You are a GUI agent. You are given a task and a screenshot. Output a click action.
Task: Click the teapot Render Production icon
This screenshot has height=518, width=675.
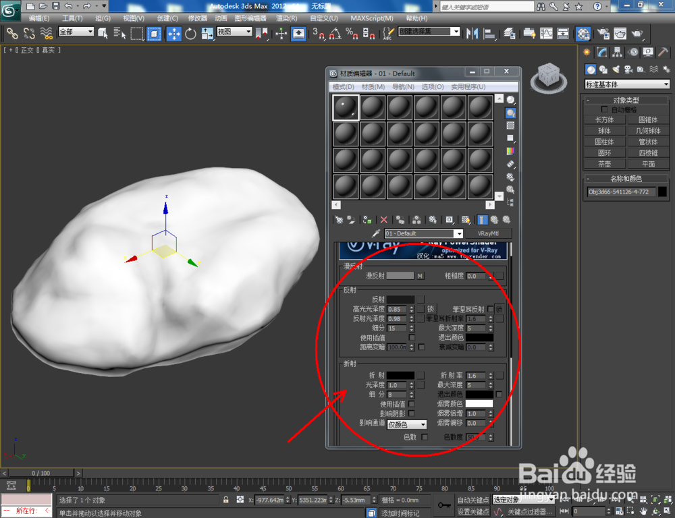(637, 33)
